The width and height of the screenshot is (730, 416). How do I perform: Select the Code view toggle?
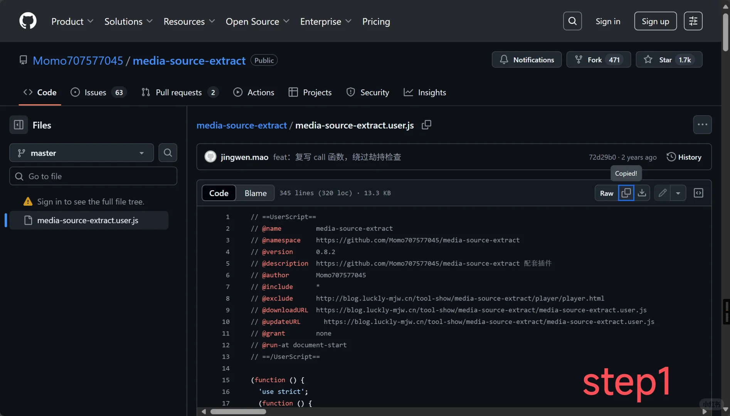[x=219, y=193]
